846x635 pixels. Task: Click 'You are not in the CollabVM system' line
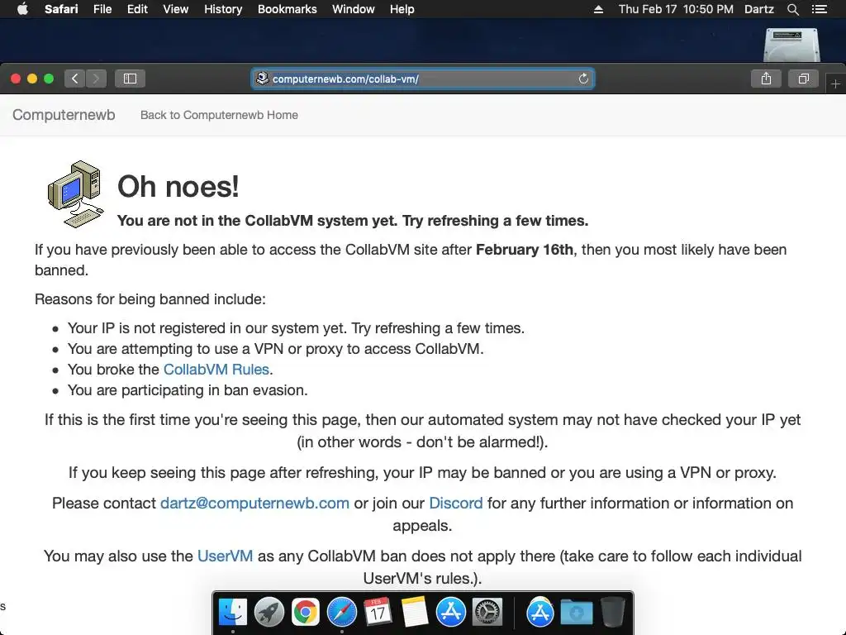(352, 220)
